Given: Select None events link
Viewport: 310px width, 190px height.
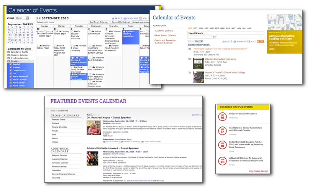Looking at the screenshot, I should (51, 22).
